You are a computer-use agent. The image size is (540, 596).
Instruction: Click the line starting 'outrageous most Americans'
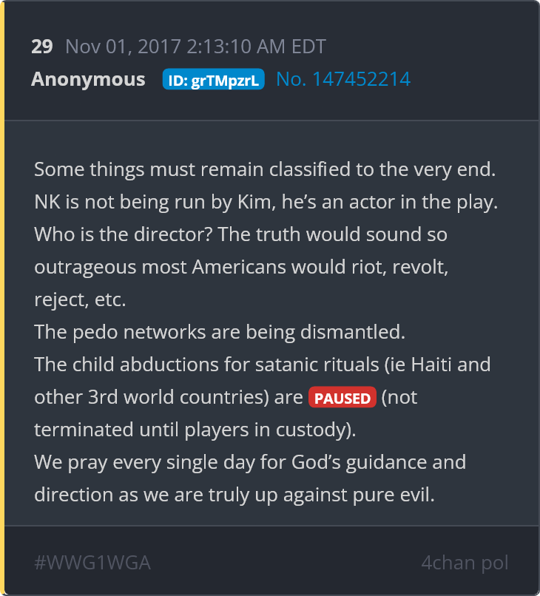point(241,267)
